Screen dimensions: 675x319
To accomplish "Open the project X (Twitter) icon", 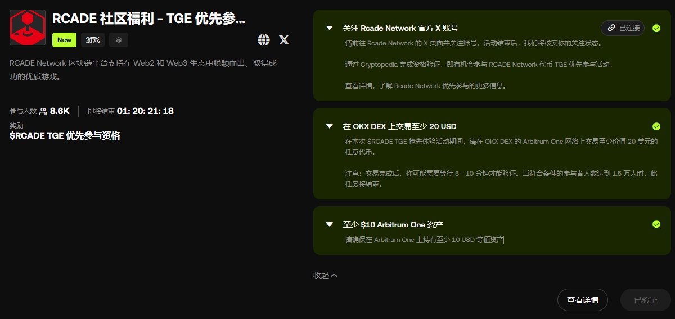I will tap(284, 40).
